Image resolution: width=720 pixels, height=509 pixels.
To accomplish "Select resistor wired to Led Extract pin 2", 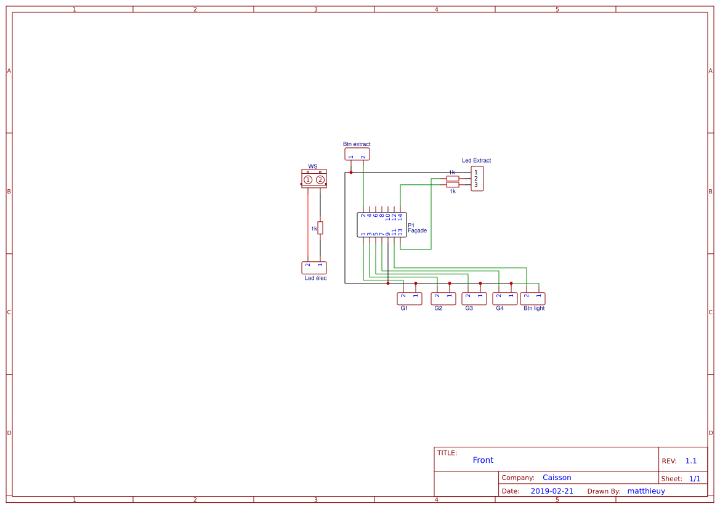I will 453,178.
